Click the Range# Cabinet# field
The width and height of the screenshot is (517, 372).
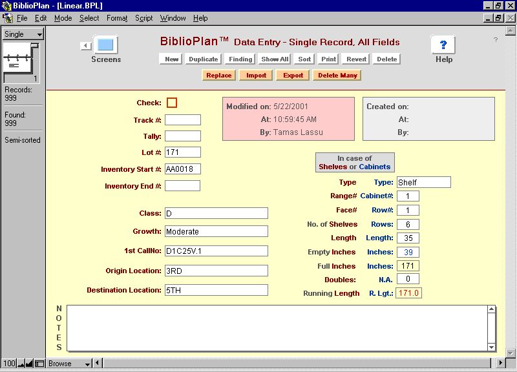[x=408, y=196]
